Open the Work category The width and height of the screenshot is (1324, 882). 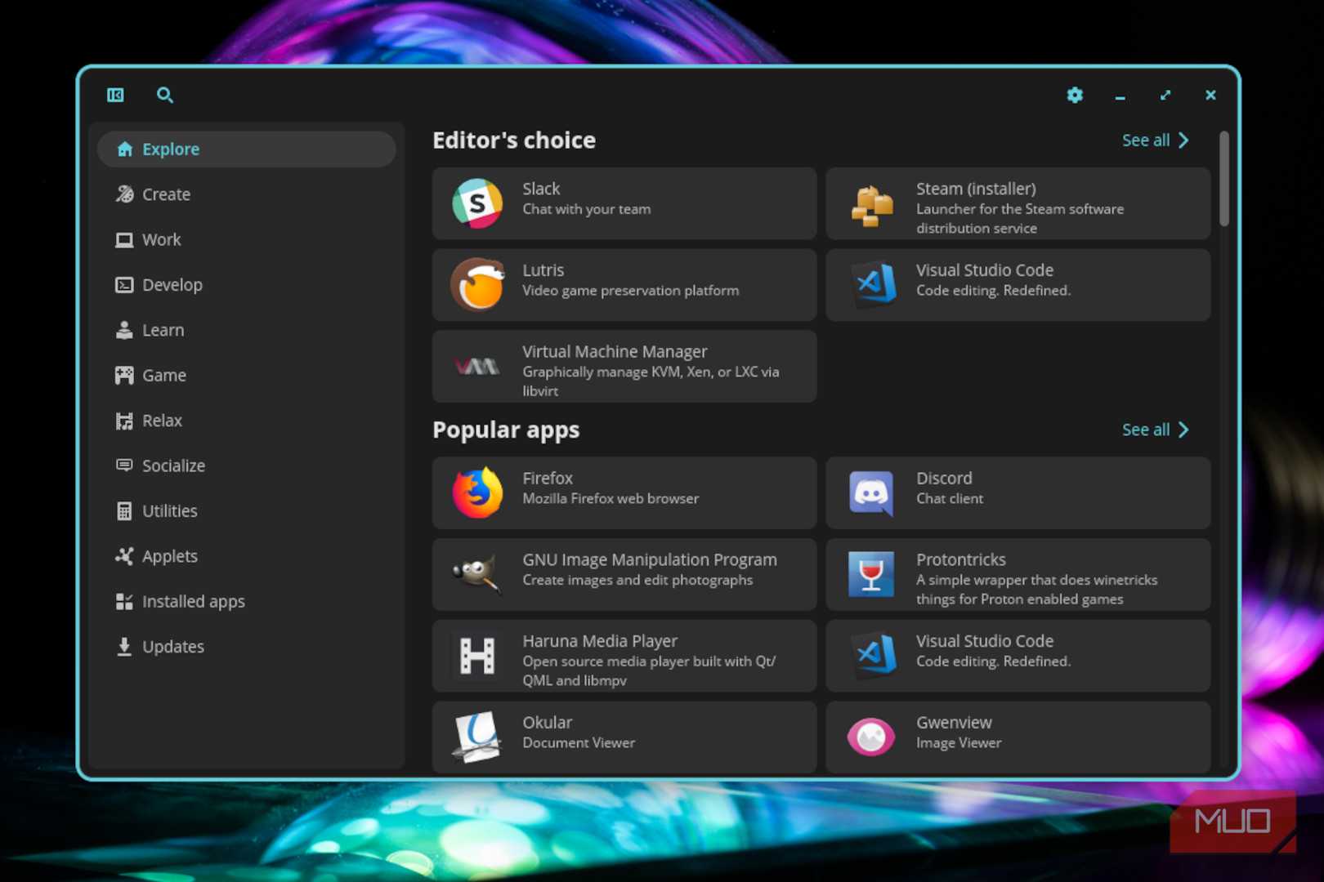click(246, 239)
